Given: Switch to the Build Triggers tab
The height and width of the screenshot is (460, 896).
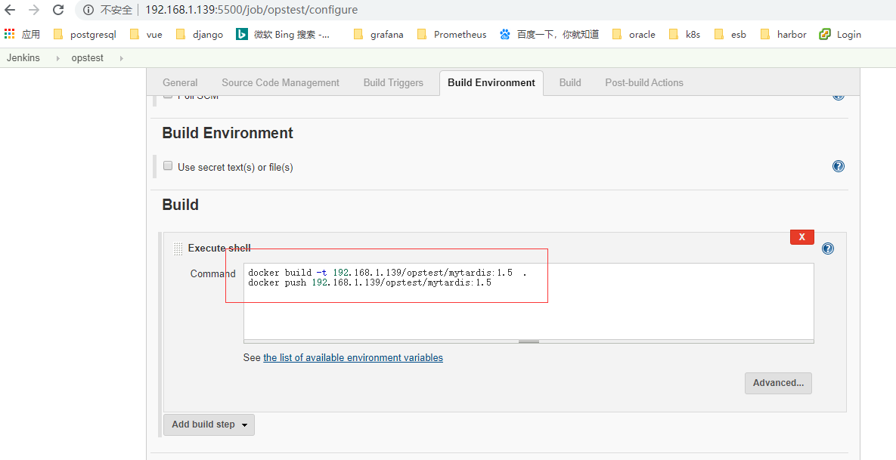Looking at the screenshot, I should [393, 83].
